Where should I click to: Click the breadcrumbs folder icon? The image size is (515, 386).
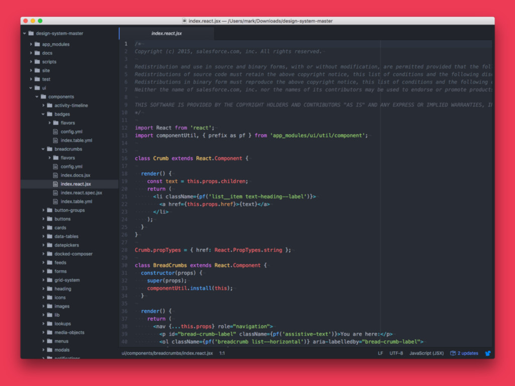(x=50, y=149)
